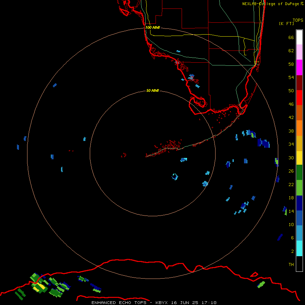305x305 pixels.
Task: Click the white 66+ kft color swatch
Action: pyautogui.click(x=299, y=37)
